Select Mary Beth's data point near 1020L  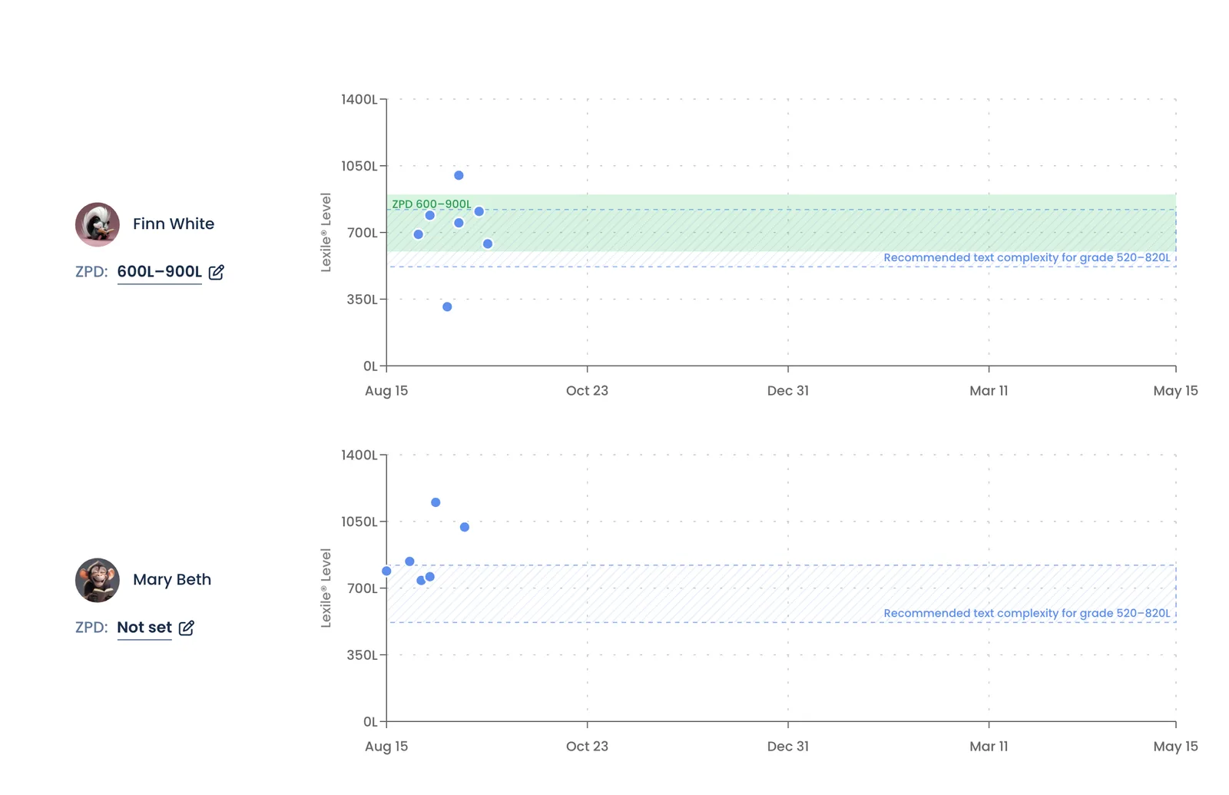click(465, 527)
